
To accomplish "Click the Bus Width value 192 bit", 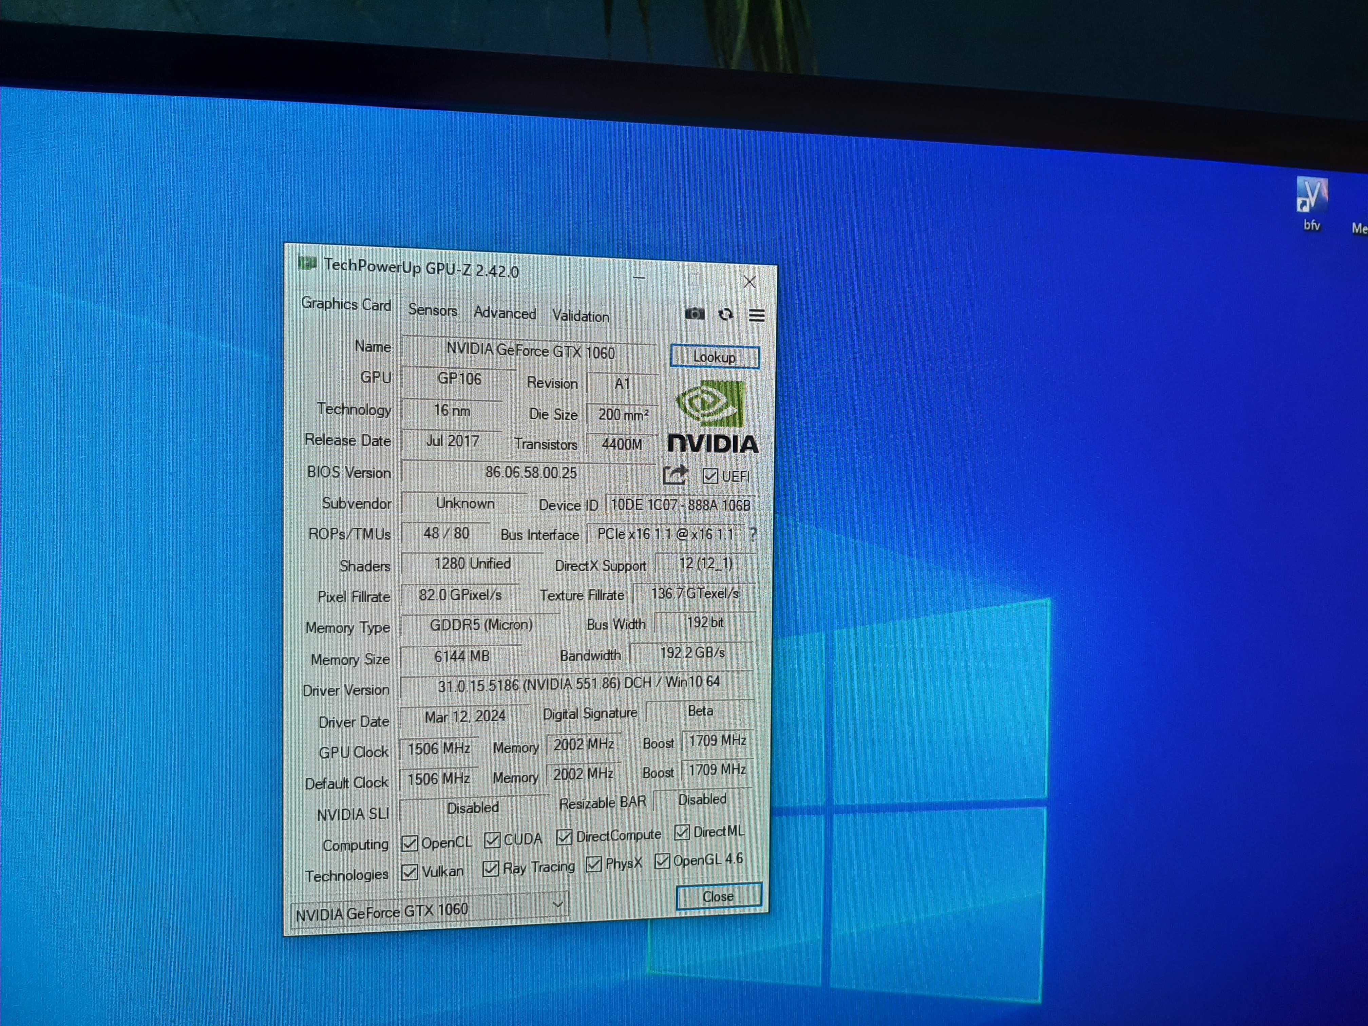I will click(704, 623).
